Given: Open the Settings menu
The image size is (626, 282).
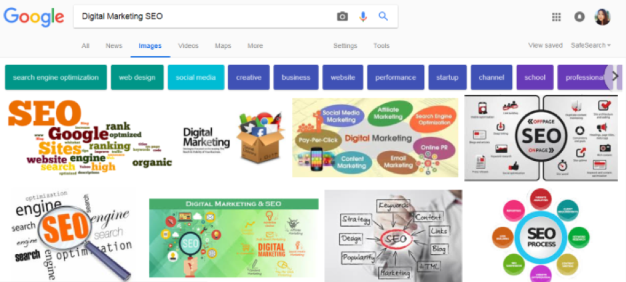Looking at the screenshot, I should [345, 46].
